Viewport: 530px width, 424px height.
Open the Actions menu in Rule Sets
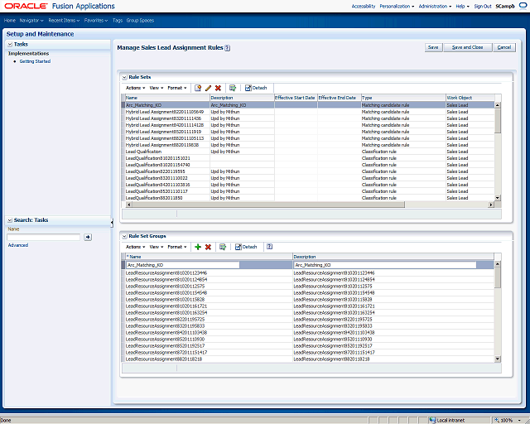point(135,88)
